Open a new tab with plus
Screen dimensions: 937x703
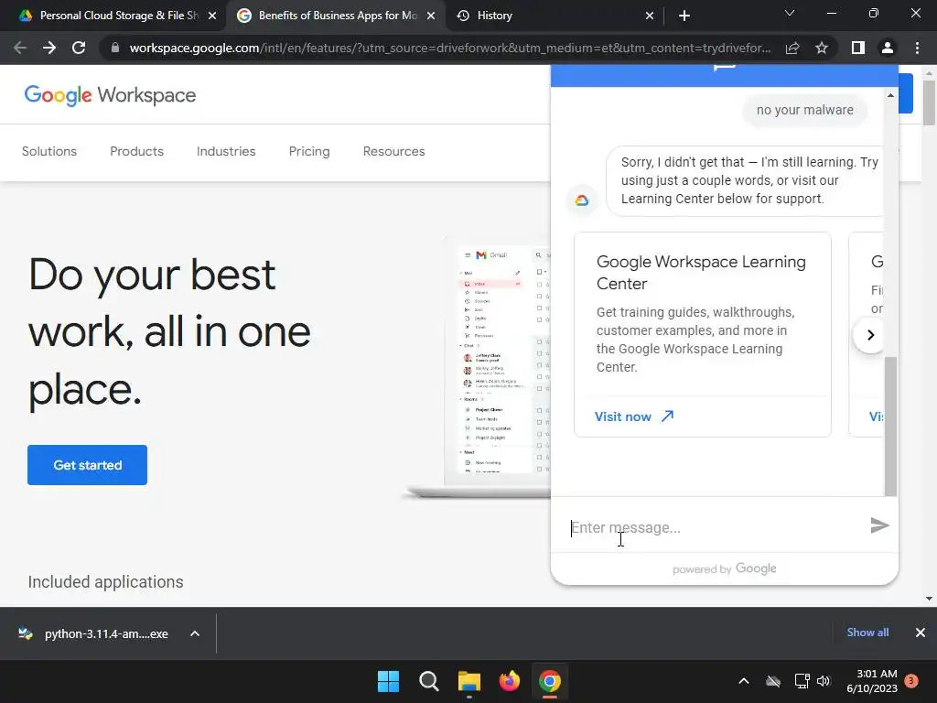click(684, 16)
